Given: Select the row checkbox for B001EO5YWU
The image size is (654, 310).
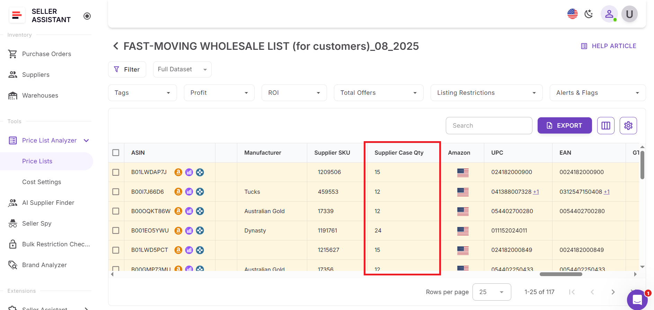Looking at the screenshot, I should (116, 230).
